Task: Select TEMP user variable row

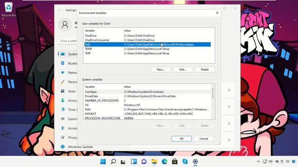Action: point(148,49)
